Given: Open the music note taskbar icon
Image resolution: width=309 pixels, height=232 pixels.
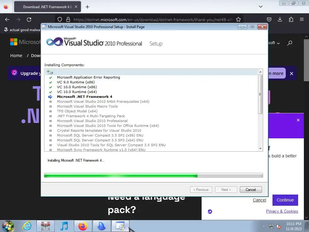Looking at the screenshot, I should click(64, 226).
